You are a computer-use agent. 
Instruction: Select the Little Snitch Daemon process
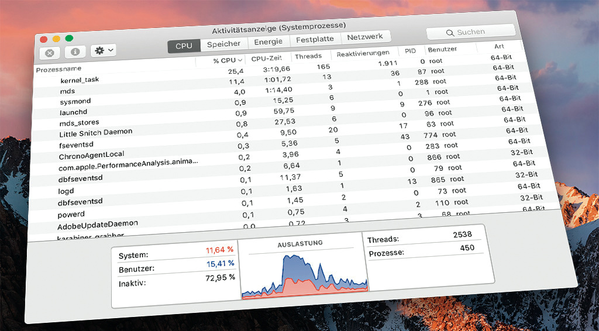[95, 132]
